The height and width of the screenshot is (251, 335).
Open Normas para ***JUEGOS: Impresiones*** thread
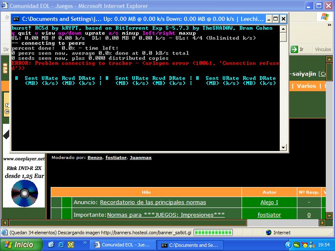coord(166,215)
